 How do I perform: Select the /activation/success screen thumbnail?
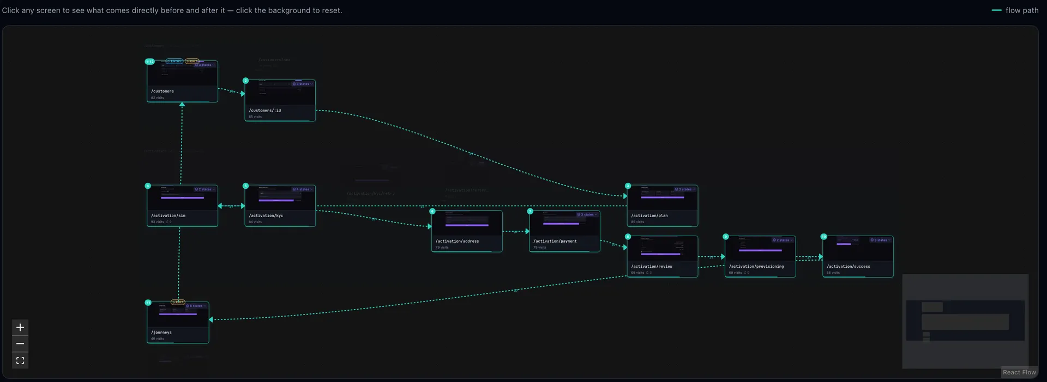(x=858, y=249)
